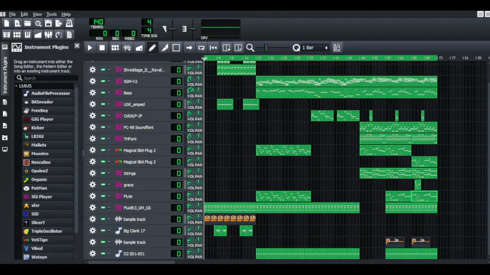Open track options gear for PC-98 Soundfont
This screenshot has height=275, width=490.
pyautogui.click(x=93, y=127)
